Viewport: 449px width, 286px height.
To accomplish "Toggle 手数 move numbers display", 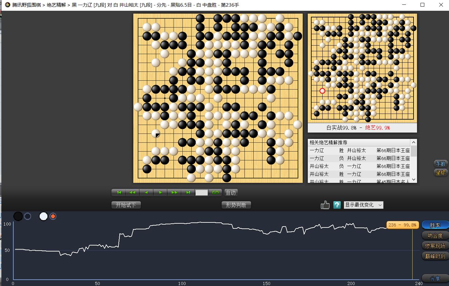I will pyautogui.click(x=440, y=164).
